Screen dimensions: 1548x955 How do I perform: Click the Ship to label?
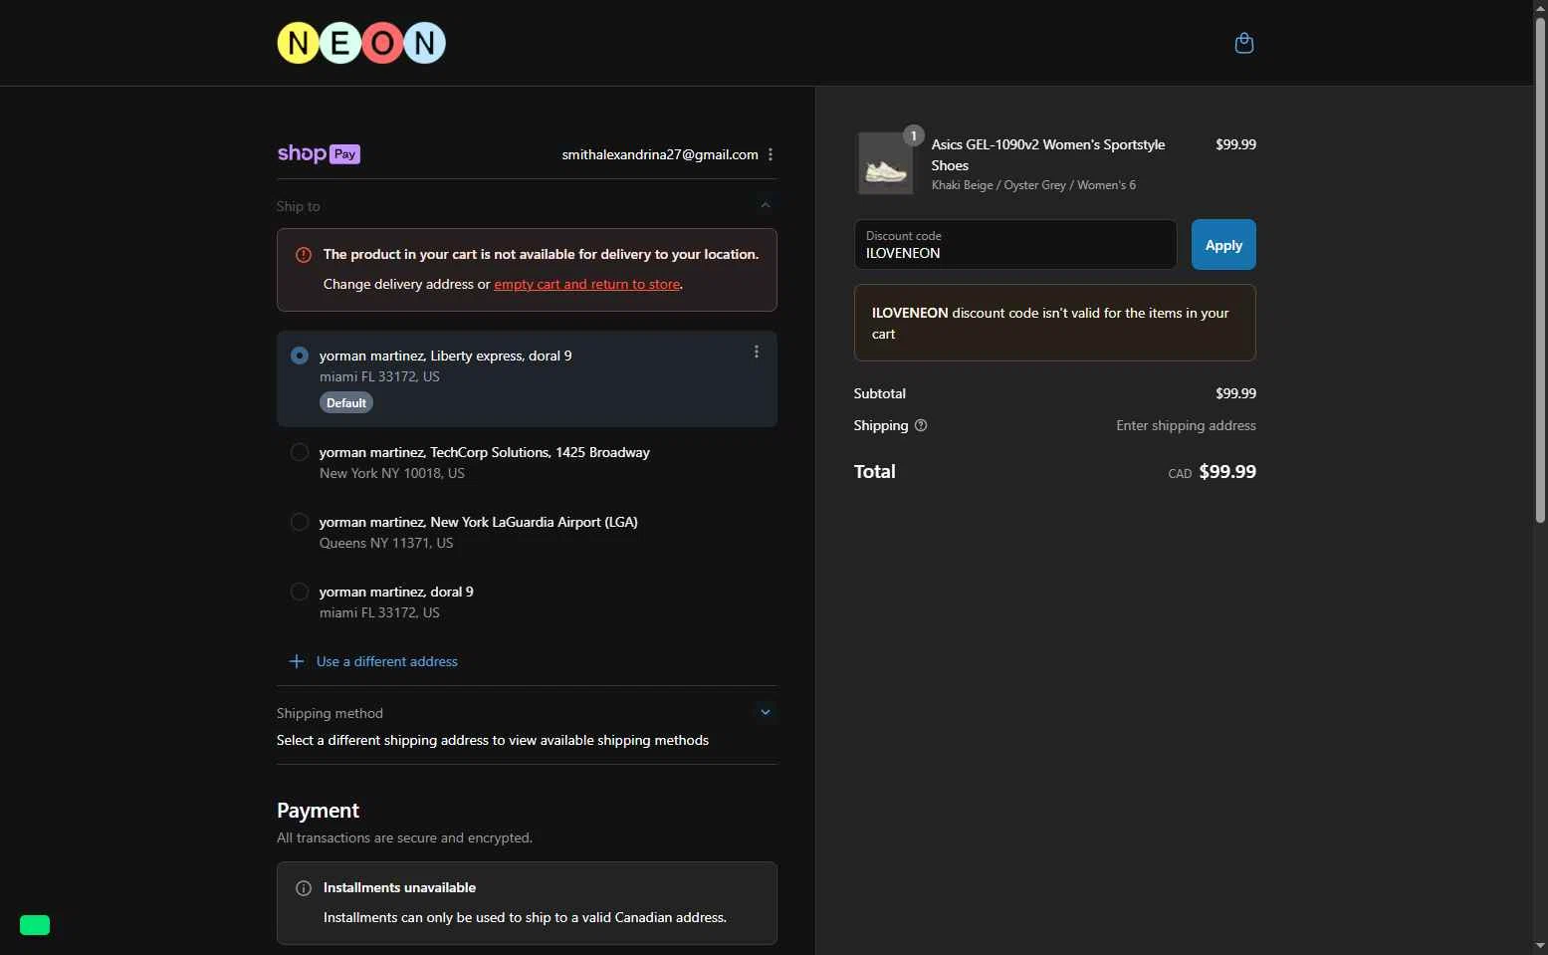point(299,206)
